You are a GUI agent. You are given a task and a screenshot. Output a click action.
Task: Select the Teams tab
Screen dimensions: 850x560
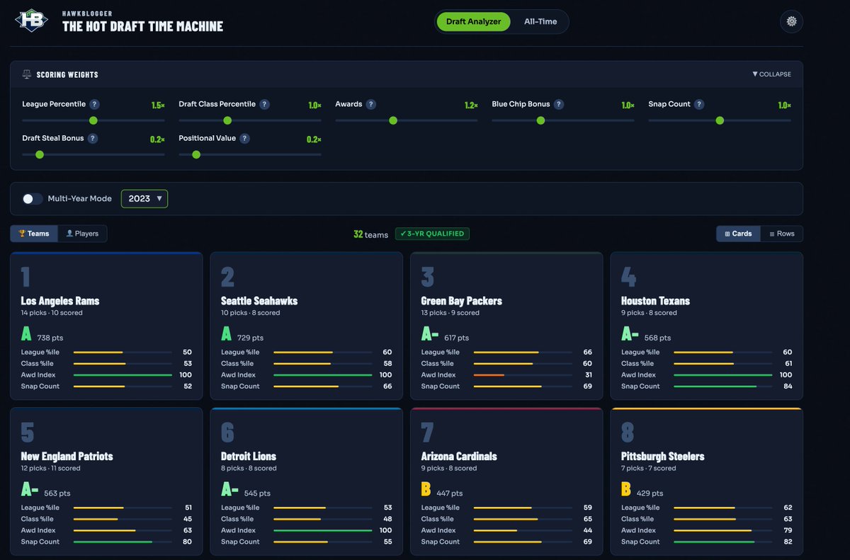coord(34,234)
